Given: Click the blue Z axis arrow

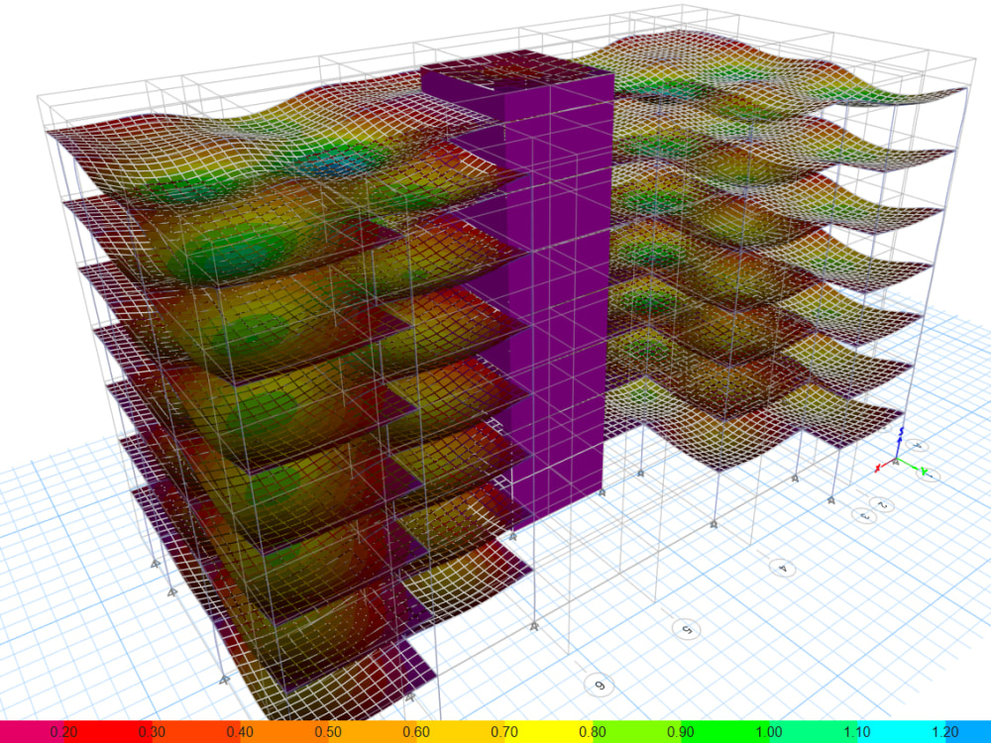Looking at the screenshot, I should click(x=899, y=438).
